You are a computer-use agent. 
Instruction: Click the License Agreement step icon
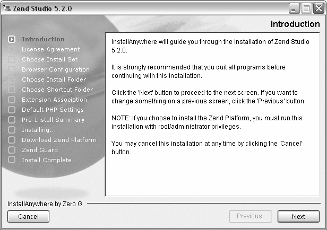tap(12, 49)
